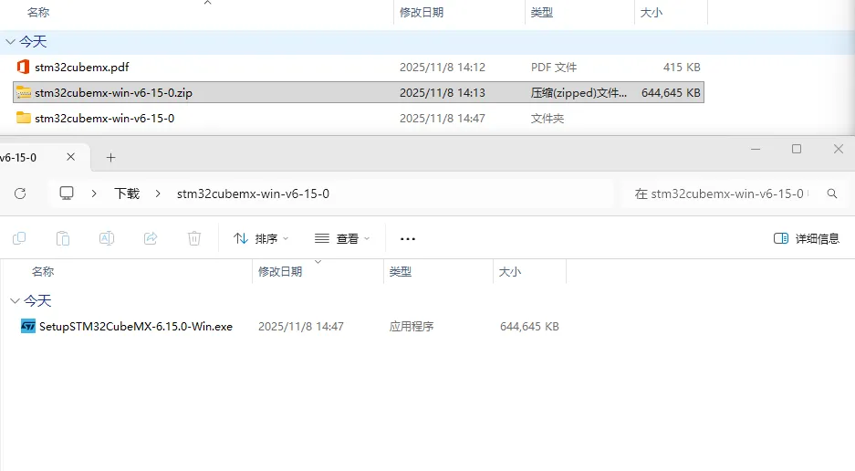Screen dimensions: 855x471
Task: Click the 644,645 KB size of the exe file
Action: 529,327
